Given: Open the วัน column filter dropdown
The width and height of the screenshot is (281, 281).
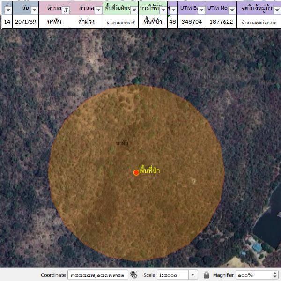Looking at the screenshot, I should 34,9.
